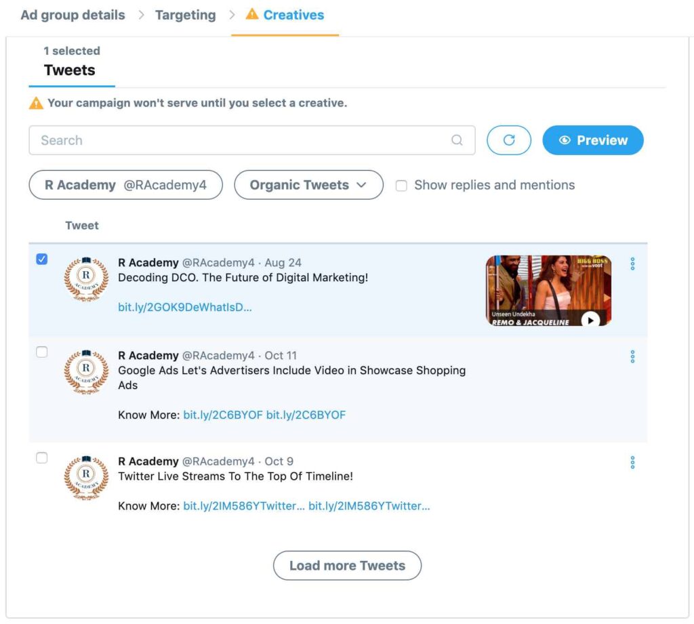Go to Targeting step in breadcrumb
The width and height of the screenshot is (694, 624).
[185, 14]
